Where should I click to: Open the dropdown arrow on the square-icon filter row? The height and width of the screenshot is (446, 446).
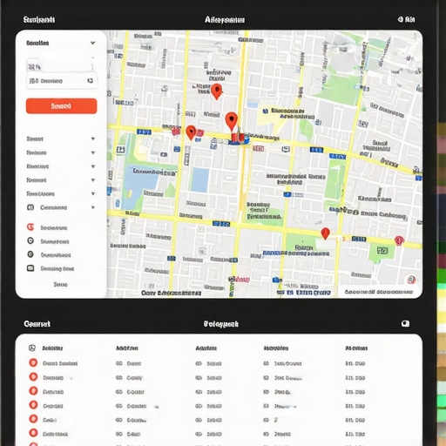(x=93, y=207)
